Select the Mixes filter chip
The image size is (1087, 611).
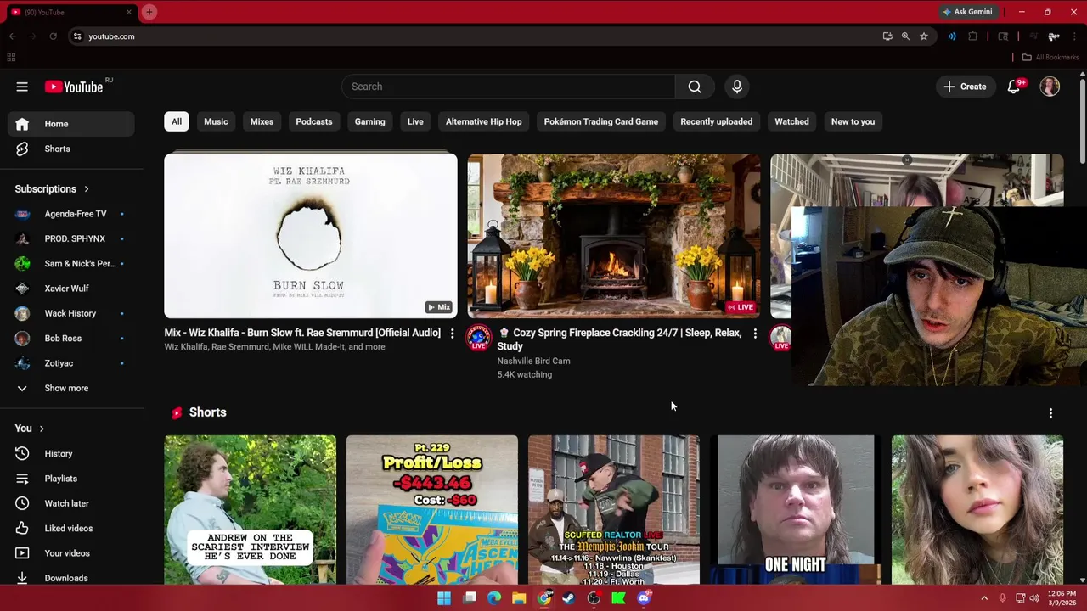262,121
